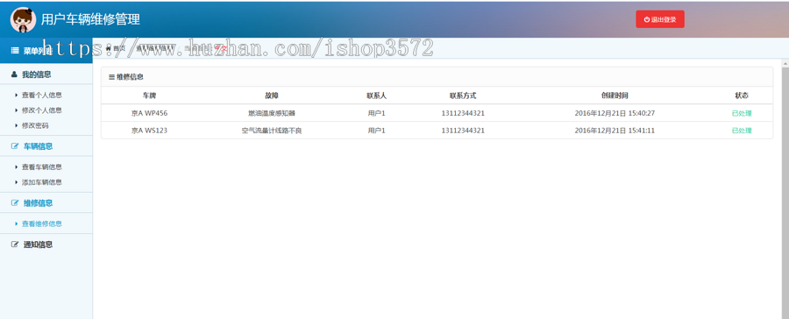This screenshot has width=789, height=319.
Task: Click timestamp 2016年12月21日 15:40:27
Action: click(615, 113)
